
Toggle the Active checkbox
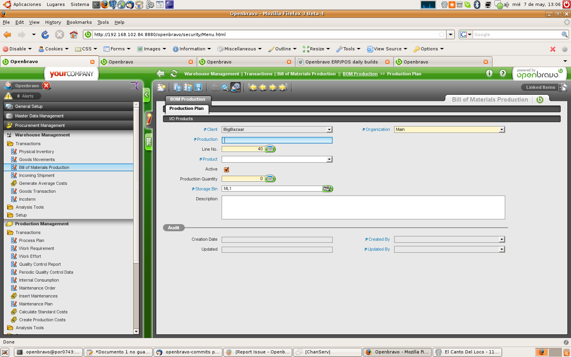[x=226, y=169]
